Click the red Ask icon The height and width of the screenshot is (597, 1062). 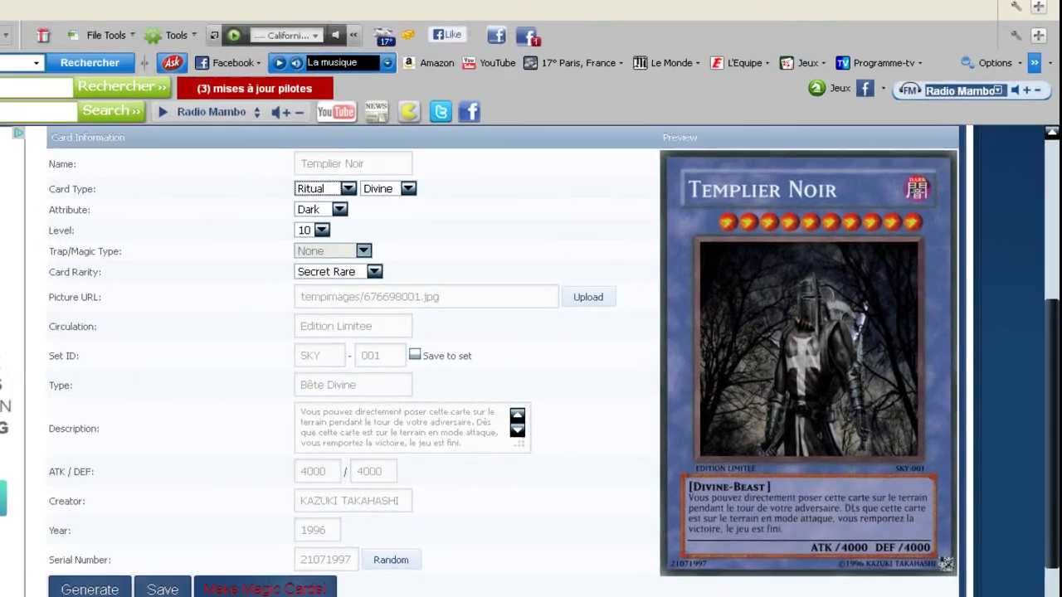[173, 63]
